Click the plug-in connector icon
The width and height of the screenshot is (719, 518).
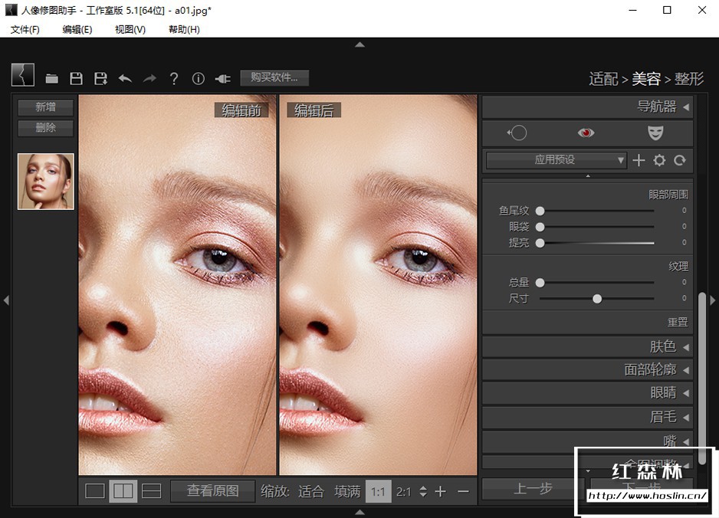[x=222, y=78]
